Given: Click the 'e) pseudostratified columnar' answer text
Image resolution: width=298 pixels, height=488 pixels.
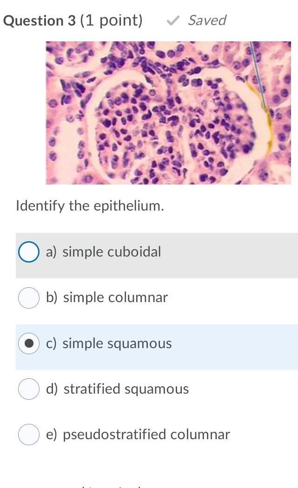Looking at the screenshot, I should (x=138, y=435).
